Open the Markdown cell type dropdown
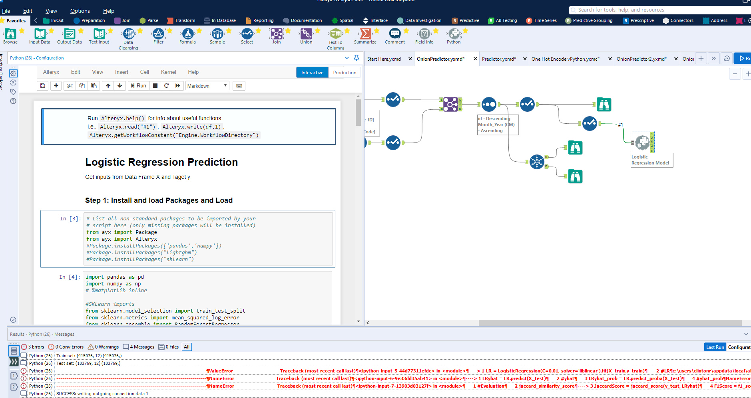 click(x=207, y=86)
